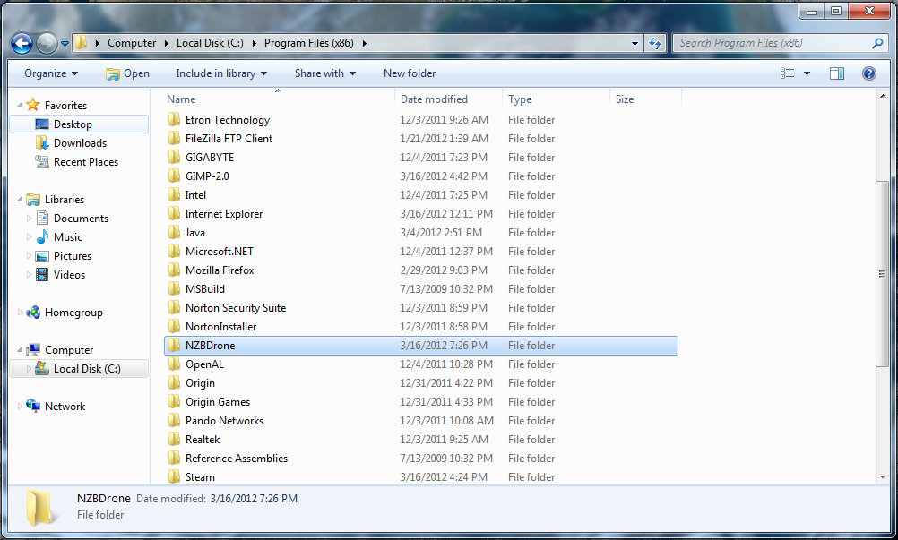Click the Refresh button beside address bar
The height and width of the screenshot is (540, 898).
pyautogui.click(x=655, y=43)
